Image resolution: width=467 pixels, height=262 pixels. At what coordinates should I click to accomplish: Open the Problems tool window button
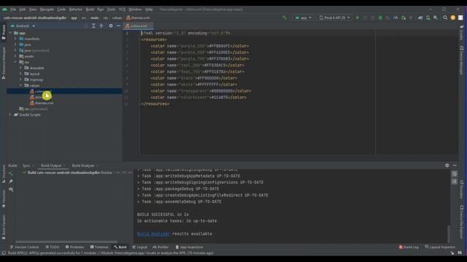tap(74, 247)
